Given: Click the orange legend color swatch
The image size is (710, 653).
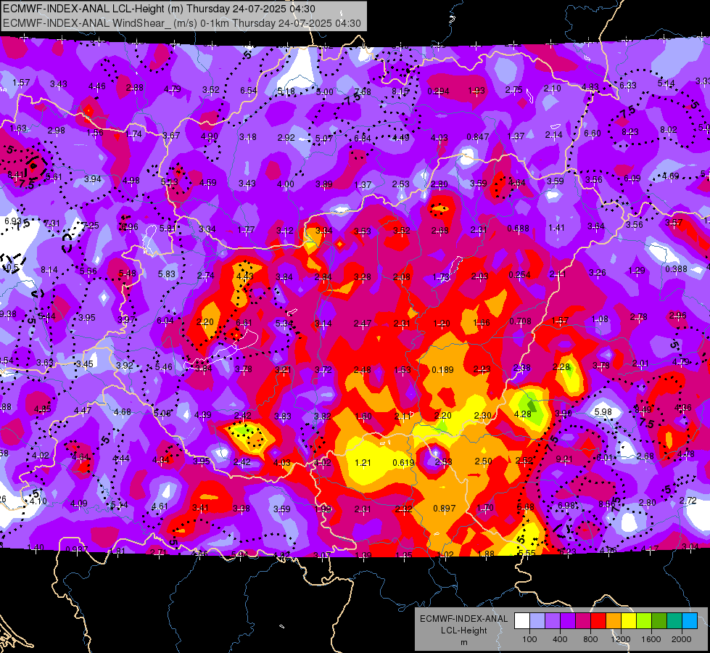Looking at the screenshot, I should coord(614,620).
